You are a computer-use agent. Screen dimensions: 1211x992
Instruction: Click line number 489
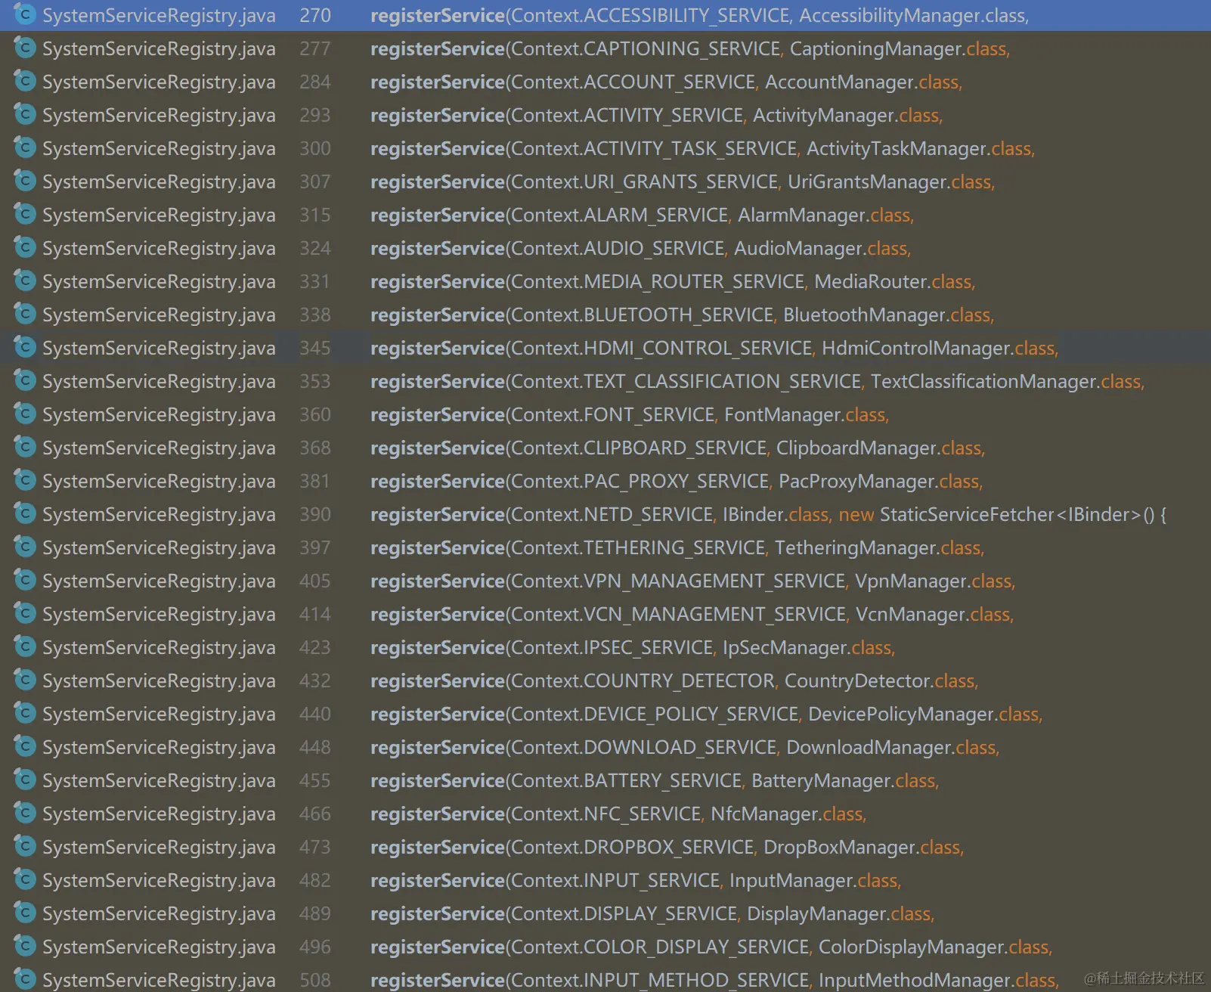[314, 914]
